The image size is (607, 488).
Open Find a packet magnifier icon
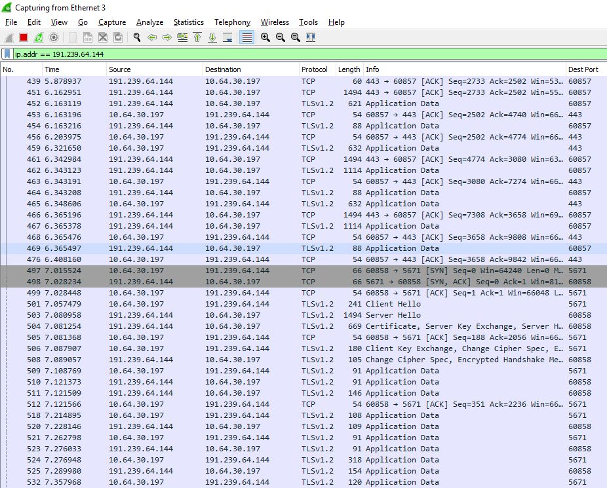pos(136,37)
